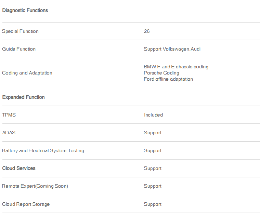Select the Guide Function row label
This screenshot has height=216, width=260.
19,49
